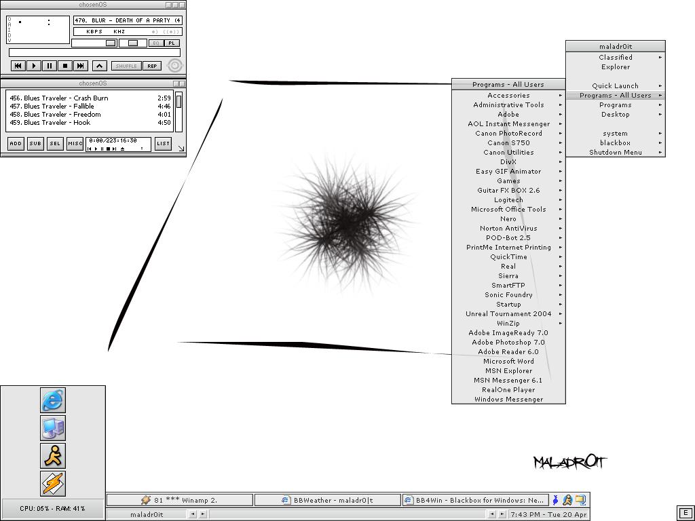The height and width of the screenshot is (521, 695).
Task: Launch AOL Instant Messenger from the dock
Action: point(53,455)
